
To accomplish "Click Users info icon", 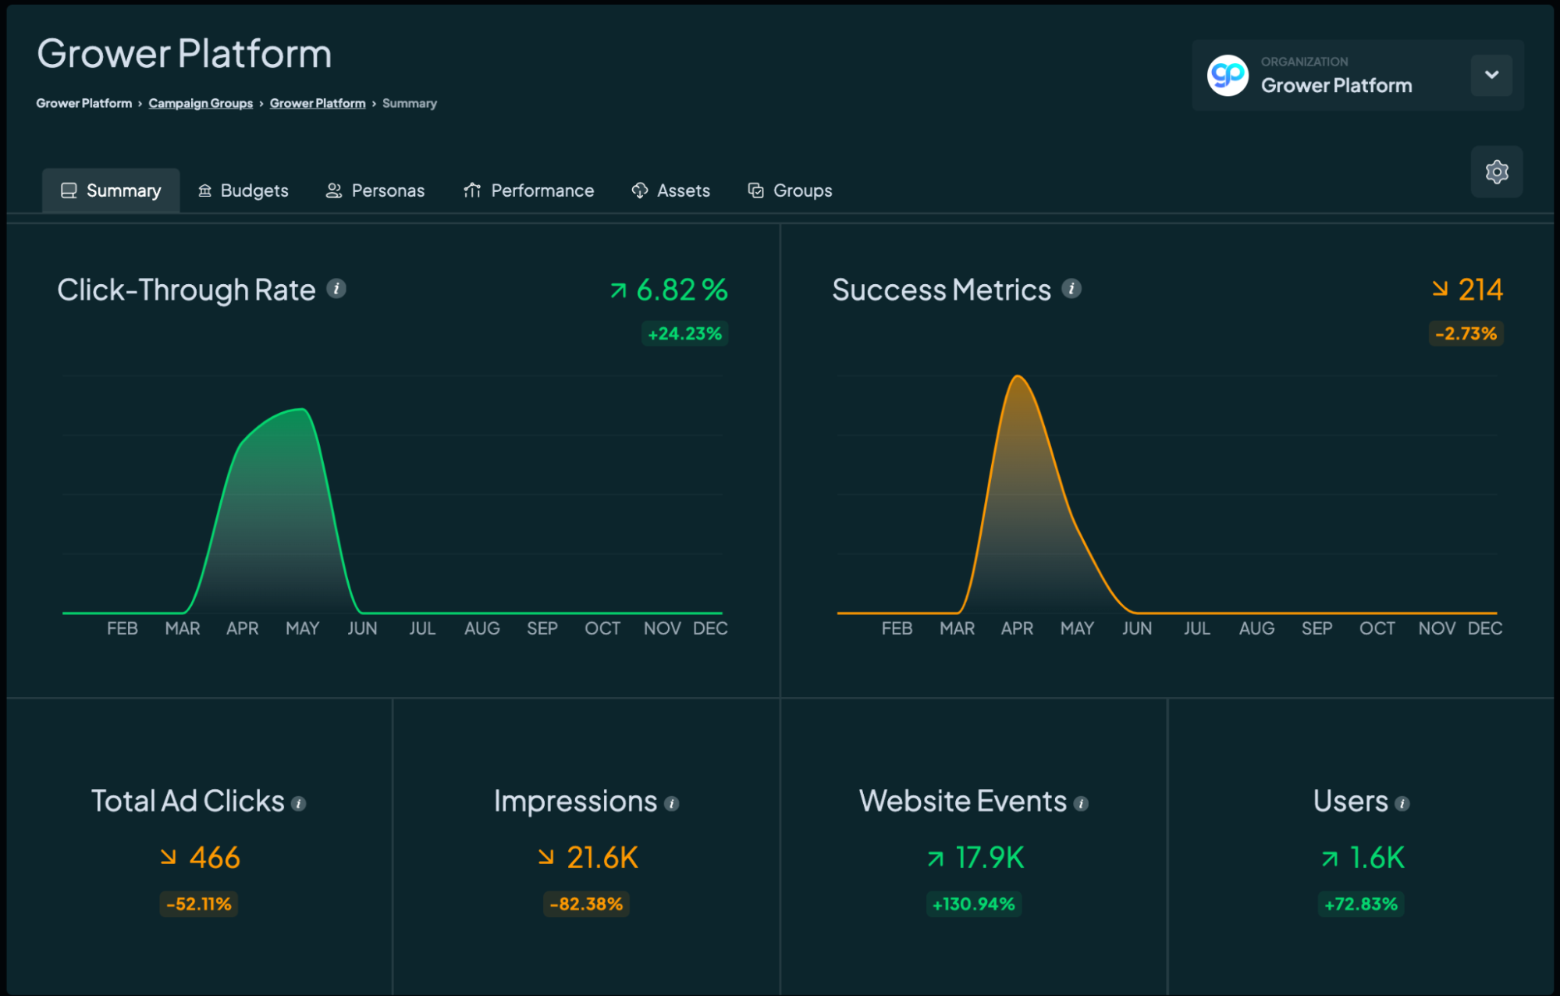I will coord(1402,803).
